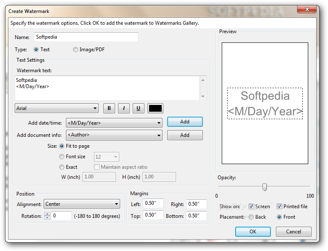This screenshot has width=328, height=251.
Task: Open the Add date/time format dropdown
Action: point(114,123)
